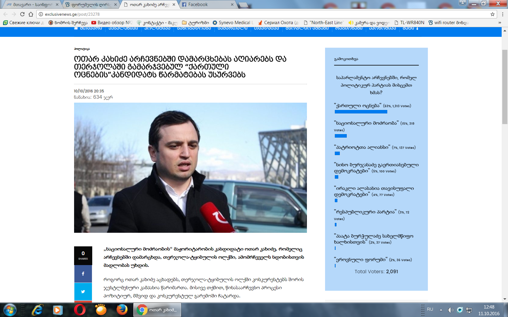The height and width of the screenshot is (317, 508).
Task: Switch to the Facebook tab
Action: pyautogui.click(x=207, y=5)
